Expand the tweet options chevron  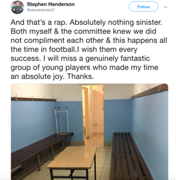[166, 7]
